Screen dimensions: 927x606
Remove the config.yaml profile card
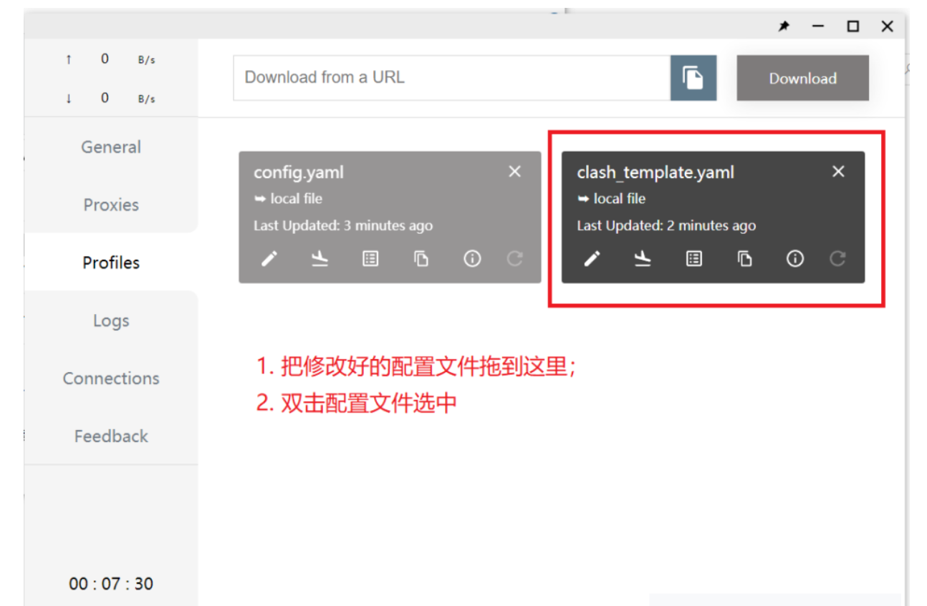(x=514, y=172)
